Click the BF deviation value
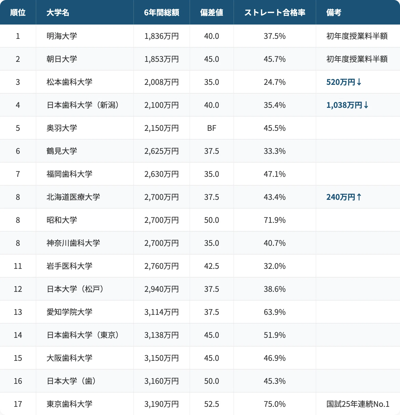The width and height of the screenshot is (400, 415). [x=211, y=128]
